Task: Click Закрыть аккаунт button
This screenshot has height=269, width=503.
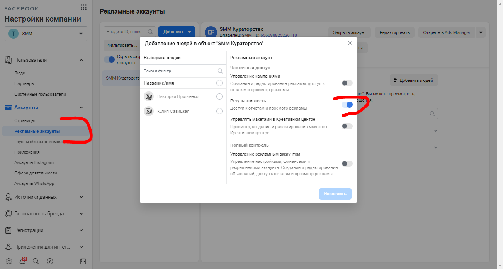Action: pos(350,32)
